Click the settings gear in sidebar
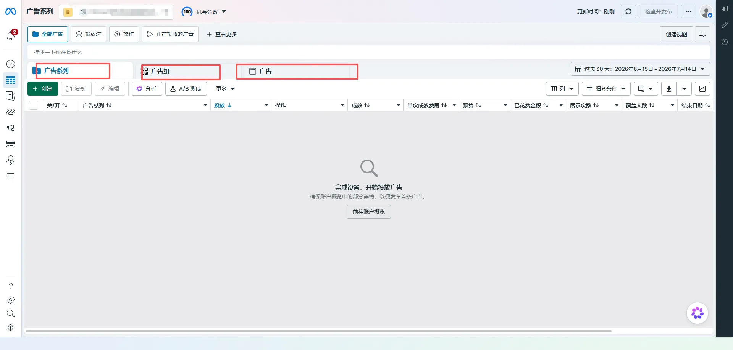The width and height of the screenshot is (733, 350). (11, 300)
